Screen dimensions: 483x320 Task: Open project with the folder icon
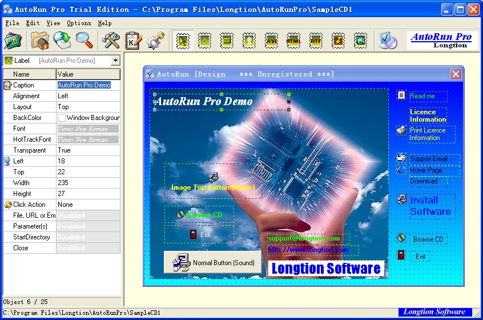[40, 41]
